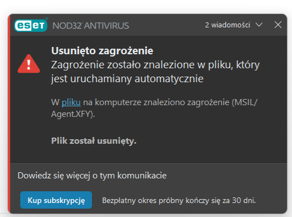Click the registered trademark symbol by ESET logo

point(47,18)
